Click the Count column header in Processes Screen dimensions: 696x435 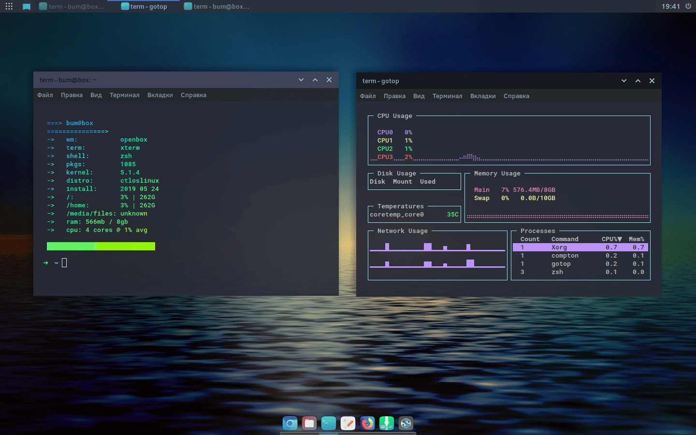[x=530, y=239]
